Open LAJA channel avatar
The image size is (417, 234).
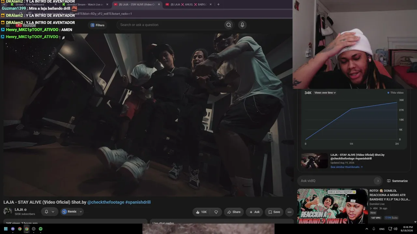coord(8,211)
